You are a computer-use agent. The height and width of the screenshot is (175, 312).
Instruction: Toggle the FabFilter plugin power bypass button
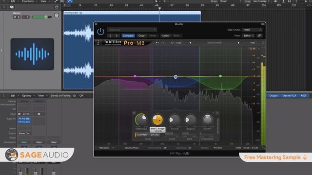100,32
